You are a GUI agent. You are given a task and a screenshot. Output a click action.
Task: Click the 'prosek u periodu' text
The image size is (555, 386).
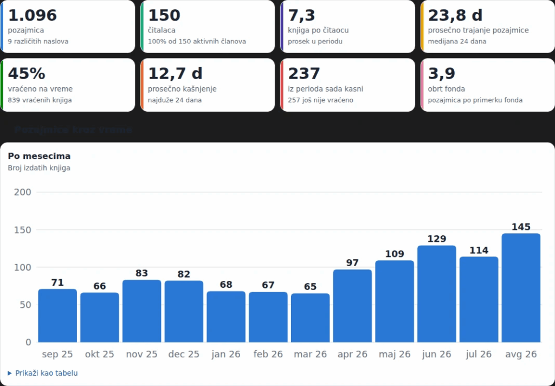(x=315, y=41)
